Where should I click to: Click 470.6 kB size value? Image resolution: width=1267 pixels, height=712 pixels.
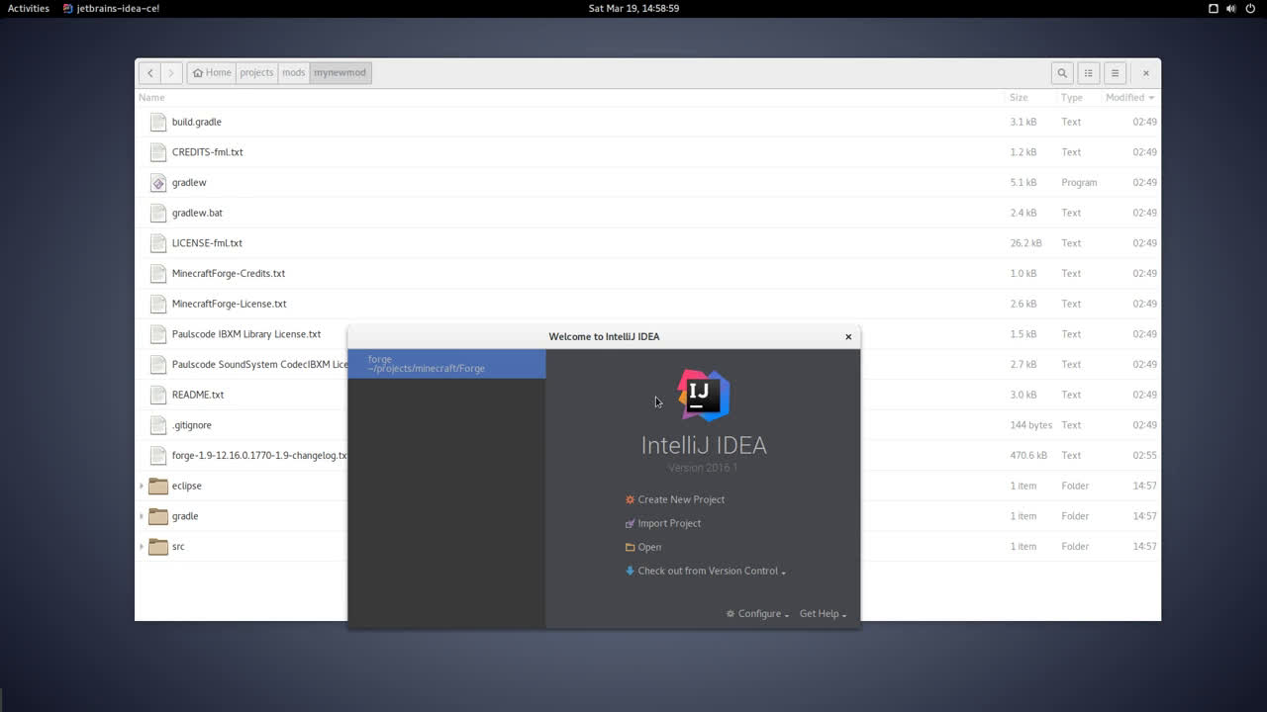(x=1027, y=456)
